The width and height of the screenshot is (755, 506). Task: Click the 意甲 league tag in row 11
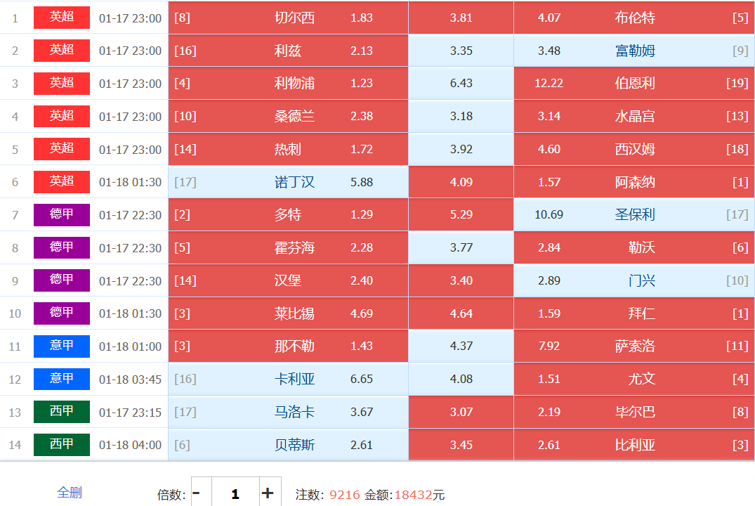(62, 346)
